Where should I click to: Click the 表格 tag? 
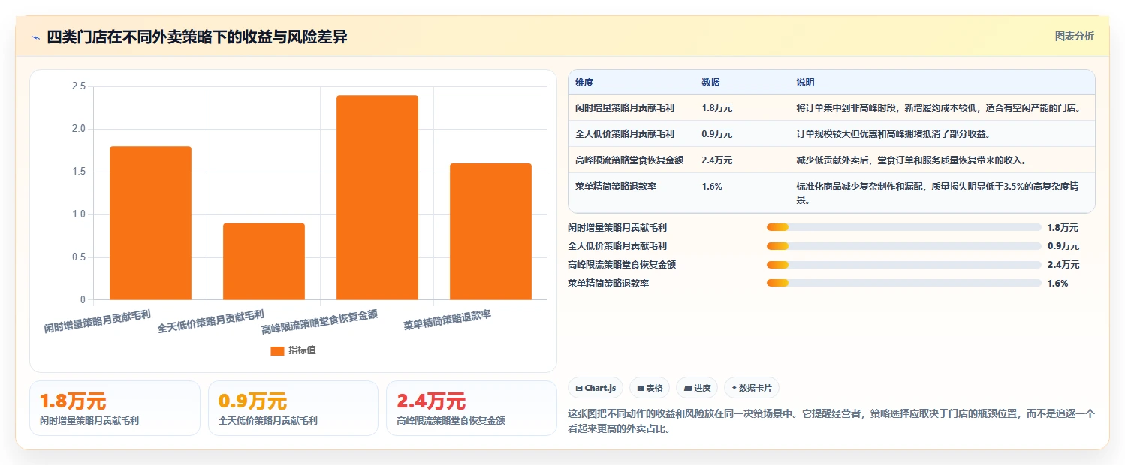tap(650, 388)
